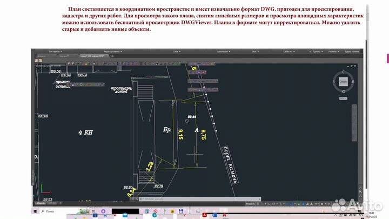Screen dimensions: 389x219
Task: Select the 8,15 yellow dimension text
Action: 180,134
